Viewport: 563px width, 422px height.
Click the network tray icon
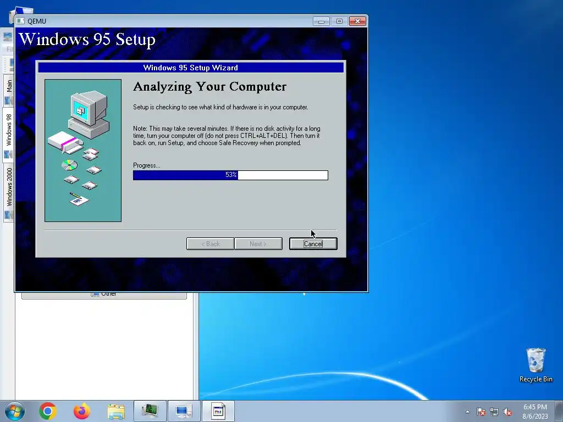[x=494, y=412]
